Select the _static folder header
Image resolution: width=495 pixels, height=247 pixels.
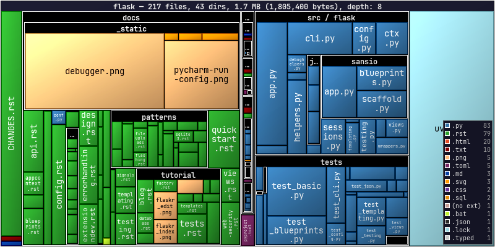coord(131,28)
